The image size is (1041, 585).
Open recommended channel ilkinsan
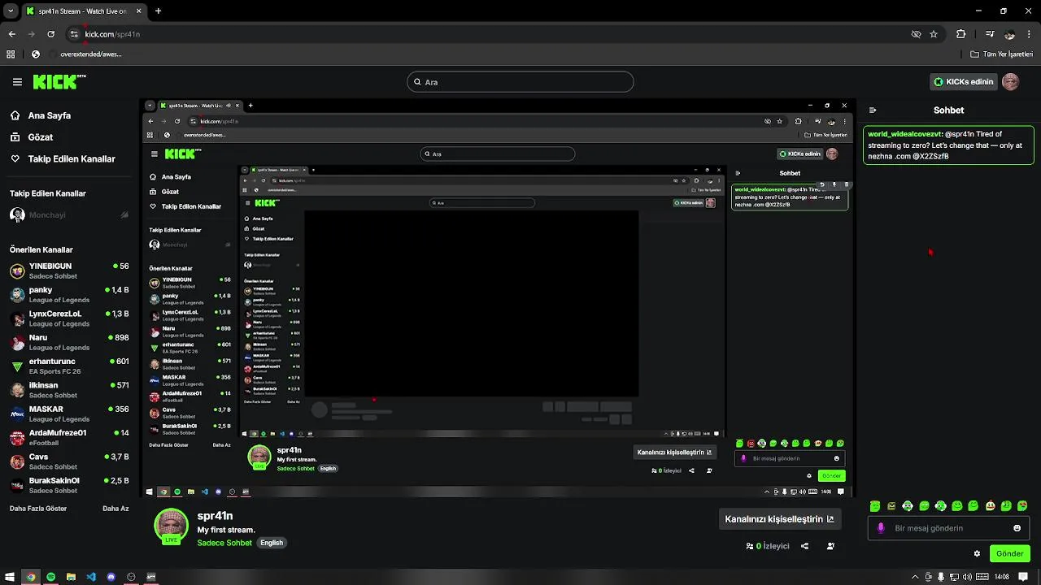[x=69, y=390]
